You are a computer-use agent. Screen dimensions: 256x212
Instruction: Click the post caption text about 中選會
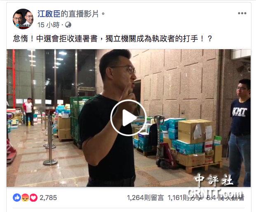point(112,39)
